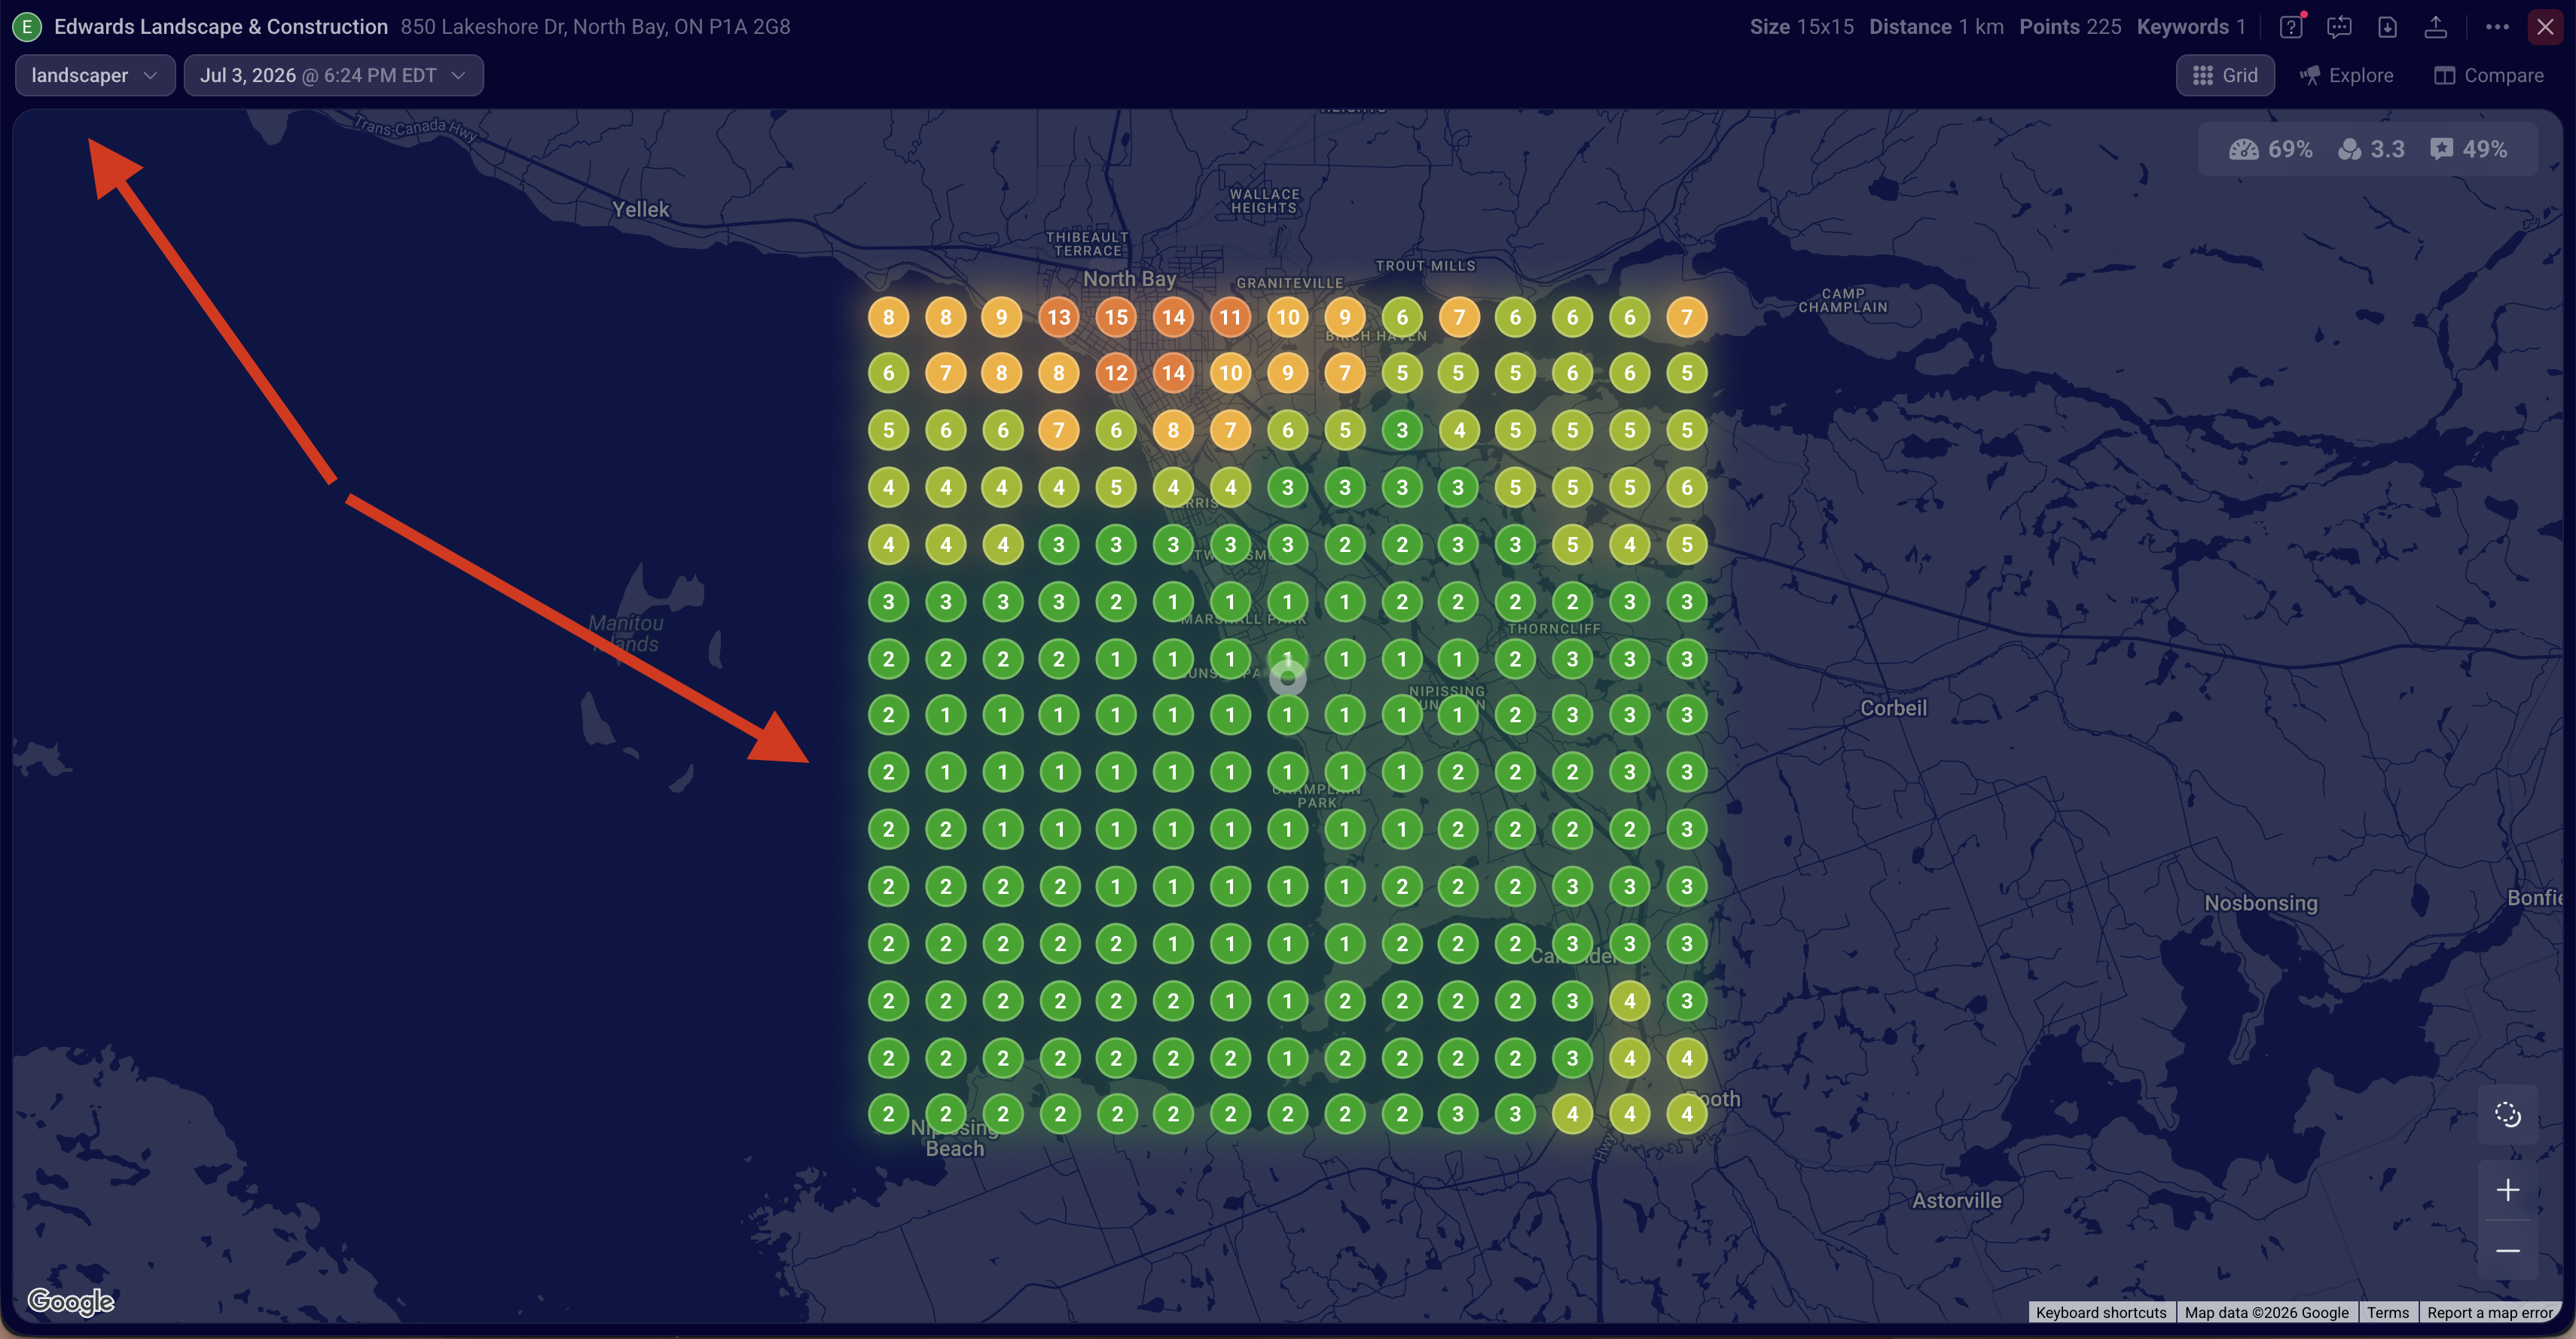This screenshot has width=2576, height=1339.
Task: Open the map Terms link
Action: [x=2387, y=1313]
